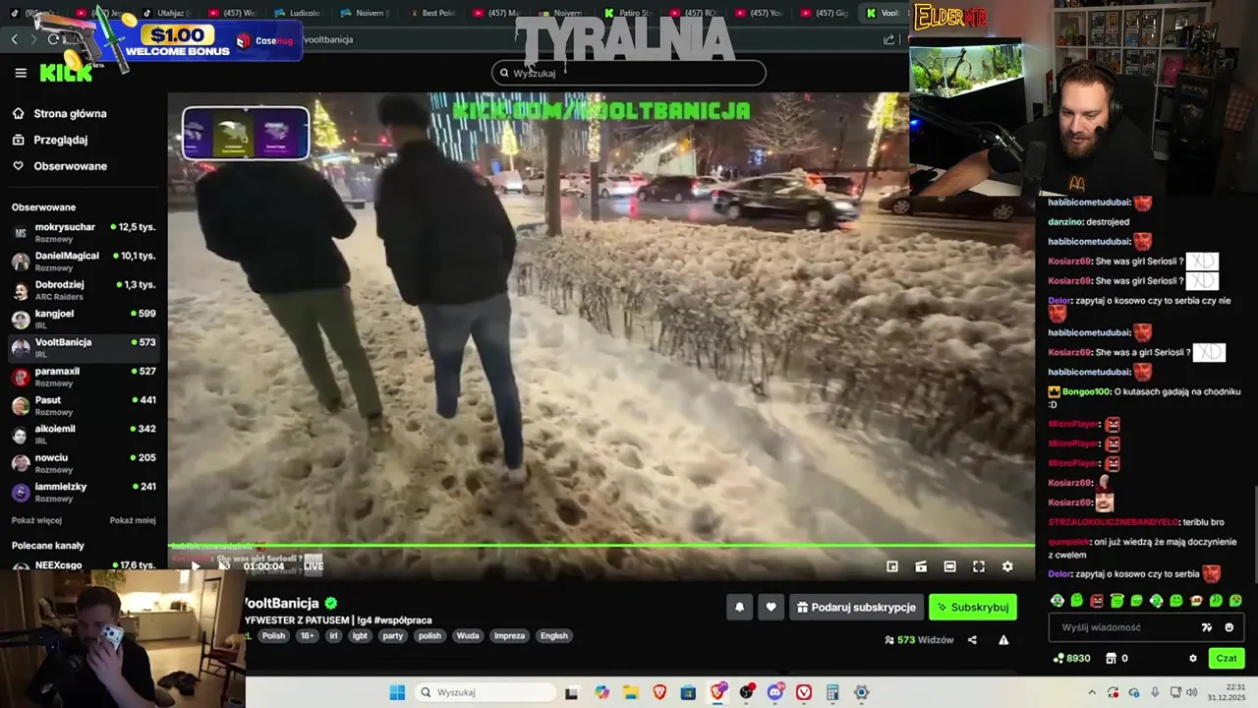Switch to Ludicolo browser tab
This screenshot has width=1258, height=708.
(298, 13)
